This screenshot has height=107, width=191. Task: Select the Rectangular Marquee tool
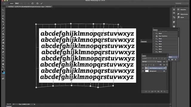(3, 13)
